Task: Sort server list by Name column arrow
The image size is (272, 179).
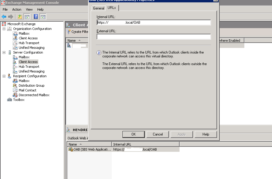Action: (79, 41)
